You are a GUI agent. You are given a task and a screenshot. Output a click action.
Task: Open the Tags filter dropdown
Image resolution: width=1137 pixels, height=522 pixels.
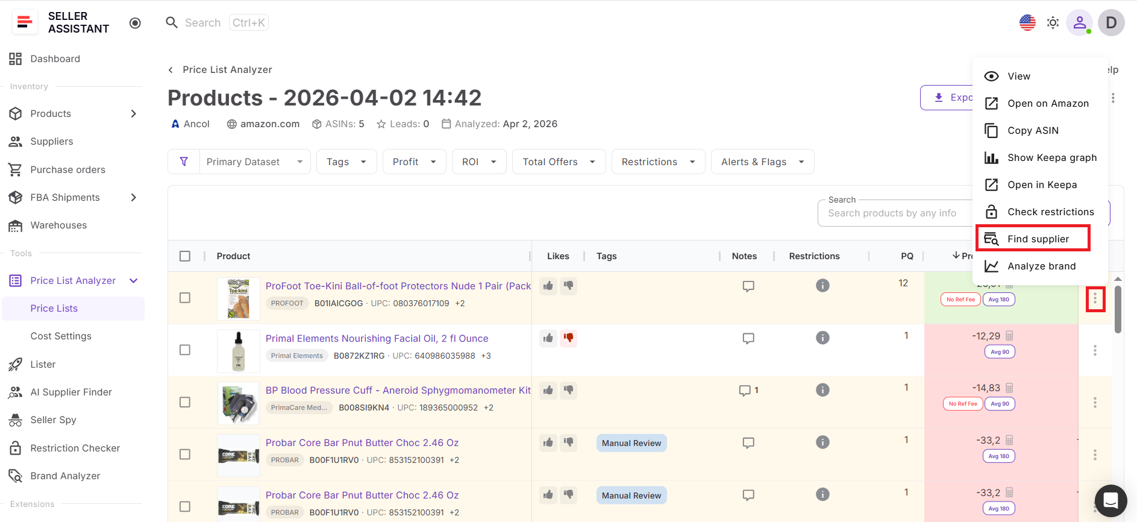click(346, 162)
